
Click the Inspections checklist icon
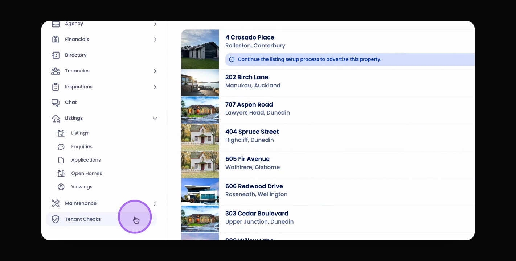(x=56, y=87)
